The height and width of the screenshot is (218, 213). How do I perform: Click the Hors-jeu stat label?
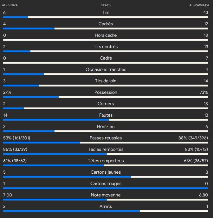(x=106, y=126)
